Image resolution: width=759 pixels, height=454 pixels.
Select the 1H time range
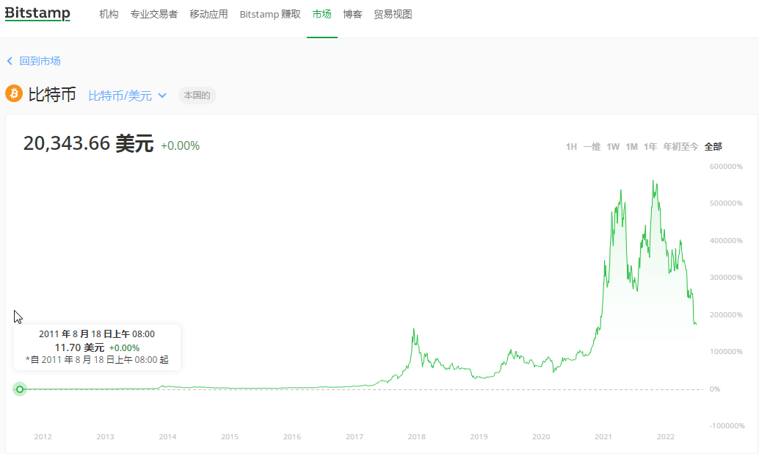(571, 146)
